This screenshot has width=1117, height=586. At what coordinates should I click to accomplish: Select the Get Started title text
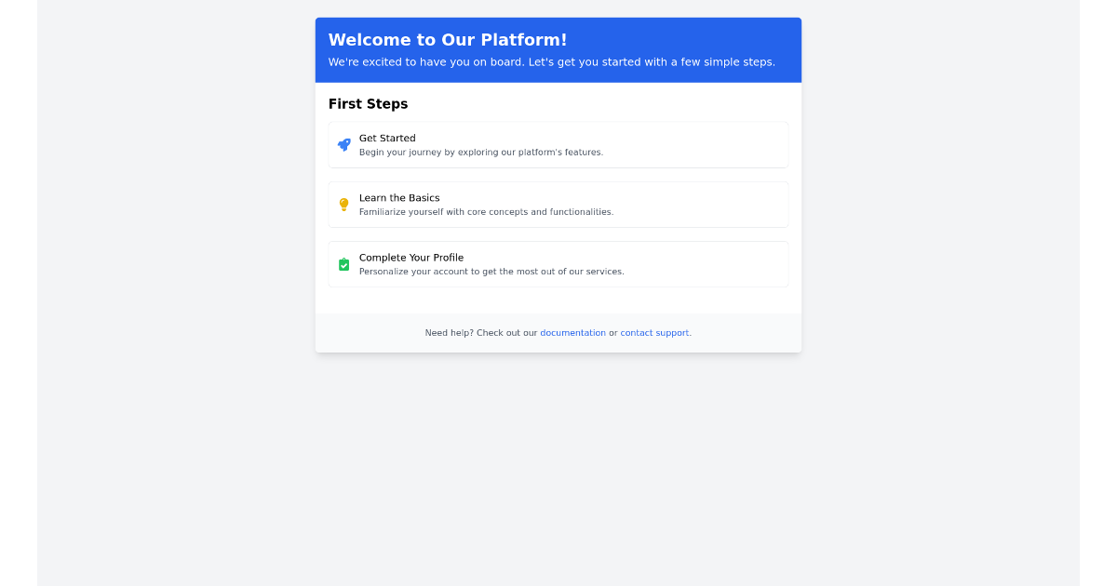(387, 138)
